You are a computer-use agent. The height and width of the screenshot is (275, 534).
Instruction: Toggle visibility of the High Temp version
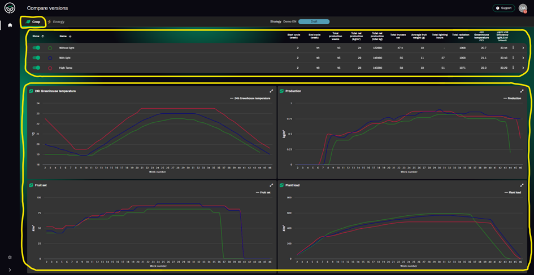coord(36,68)
